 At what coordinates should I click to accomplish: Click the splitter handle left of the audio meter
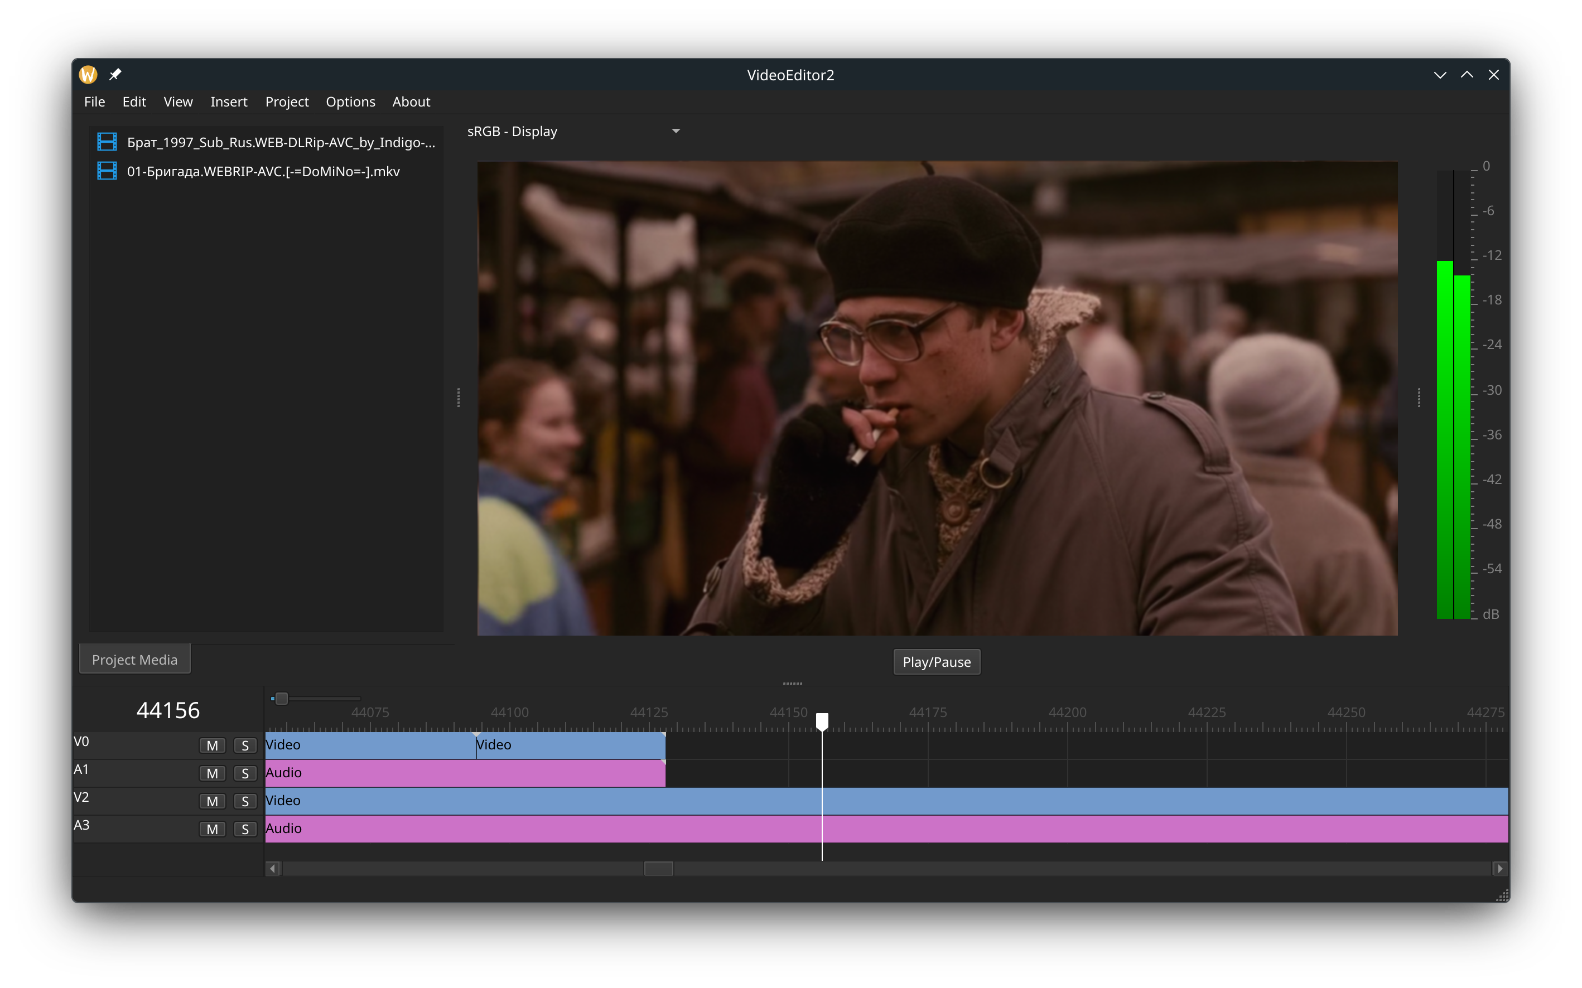(1419, 398)
